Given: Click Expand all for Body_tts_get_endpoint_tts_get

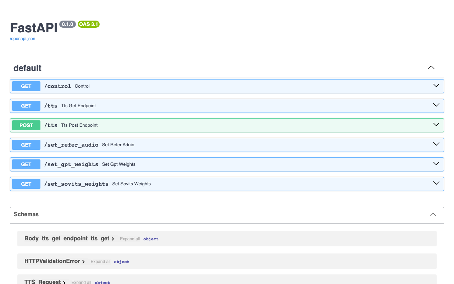Looking at the screenshot, I should pyautogui.click(x=130, y=239).
